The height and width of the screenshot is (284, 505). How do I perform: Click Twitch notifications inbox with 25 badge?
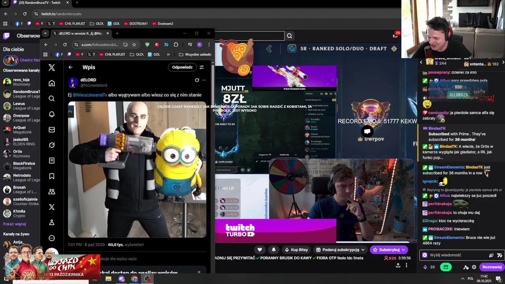click(x=395, y=35)
